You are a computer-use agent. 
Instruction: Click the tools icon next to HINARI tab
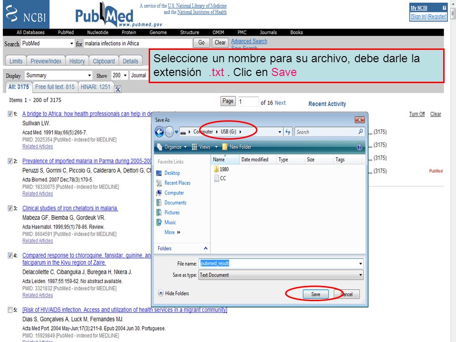coord(118,89)
